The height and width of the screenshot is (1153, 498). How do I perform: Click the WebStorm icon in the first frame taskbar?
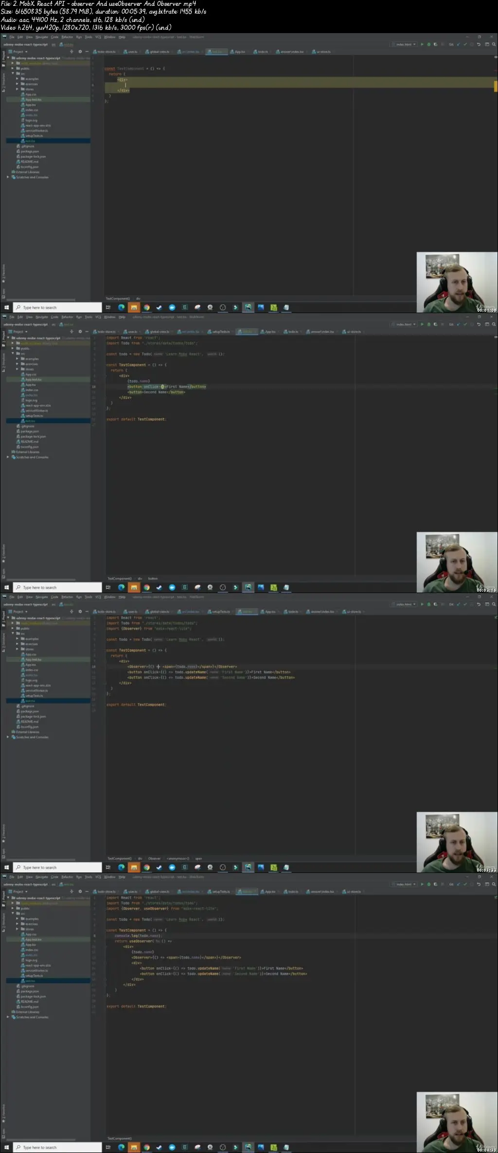click(x=248, y=308)
